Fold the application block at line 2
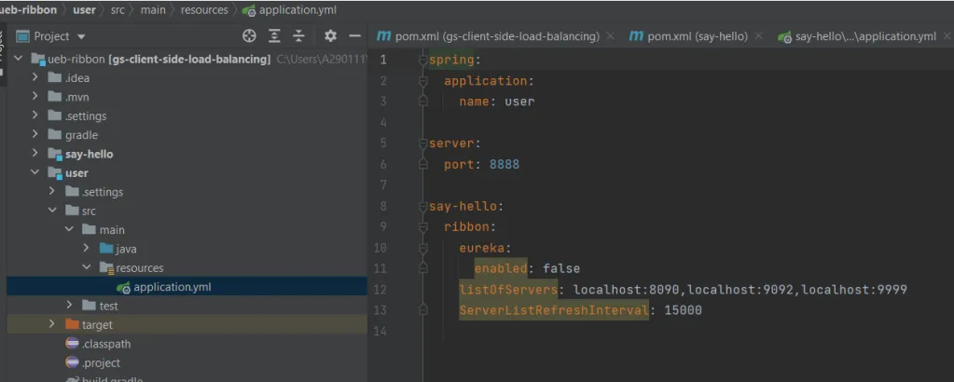The width and height of the screenshot is (954, 382). pos(422,81)
